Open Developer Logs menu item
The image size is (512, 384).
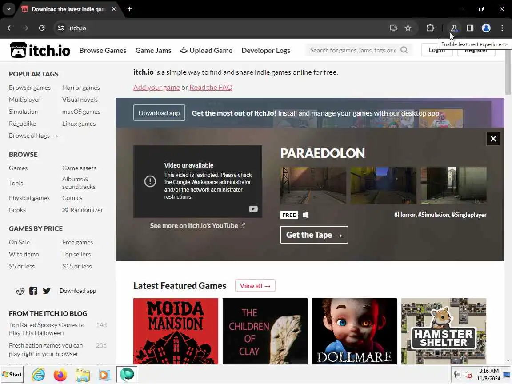click(266, 50)
